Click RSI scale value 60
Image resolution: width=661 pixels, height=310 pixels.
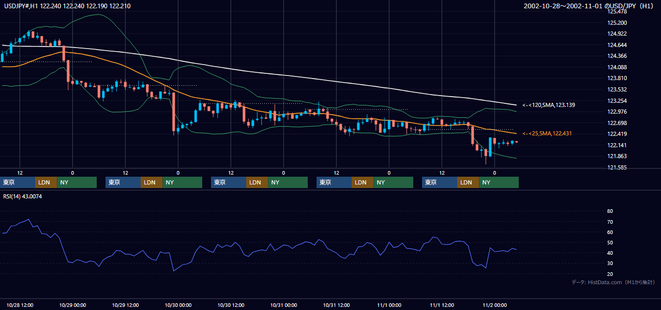(610, 232)
